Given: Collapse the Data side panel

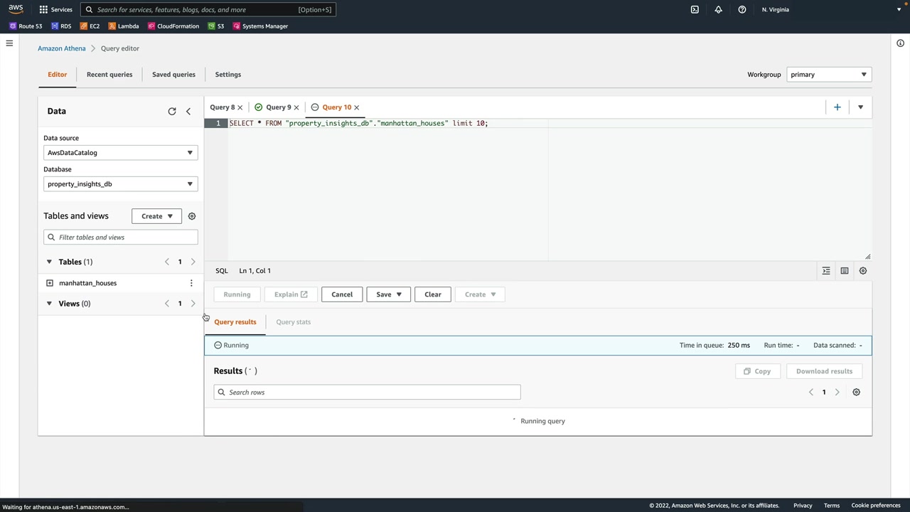Looking at the screenshot, I should (188, 112).
